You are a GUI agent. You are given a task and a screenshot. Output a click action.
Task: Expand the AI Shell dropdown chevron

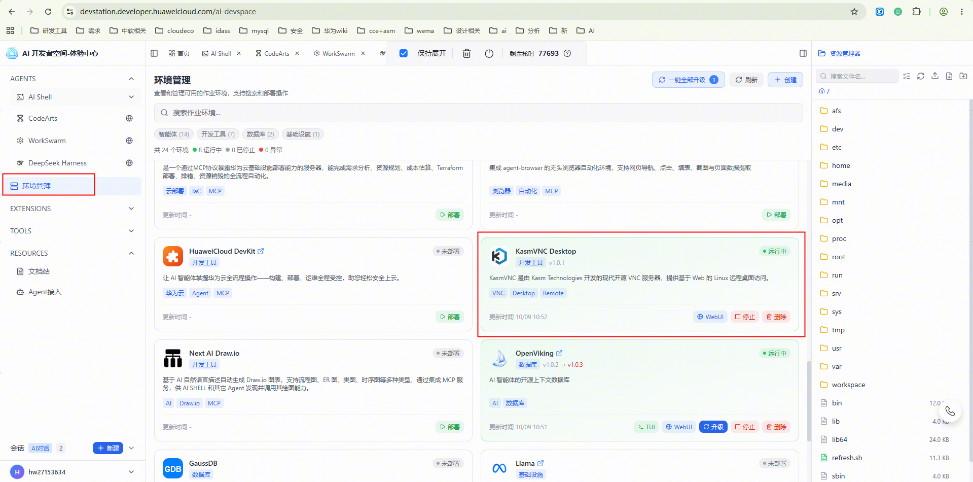pyautogui.click(x=131, y=97)
